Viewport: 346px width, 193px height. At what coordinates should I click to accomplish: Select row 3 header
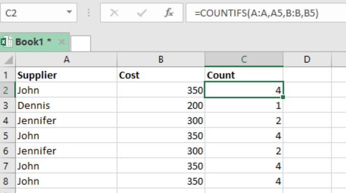[x=8, y=105]
